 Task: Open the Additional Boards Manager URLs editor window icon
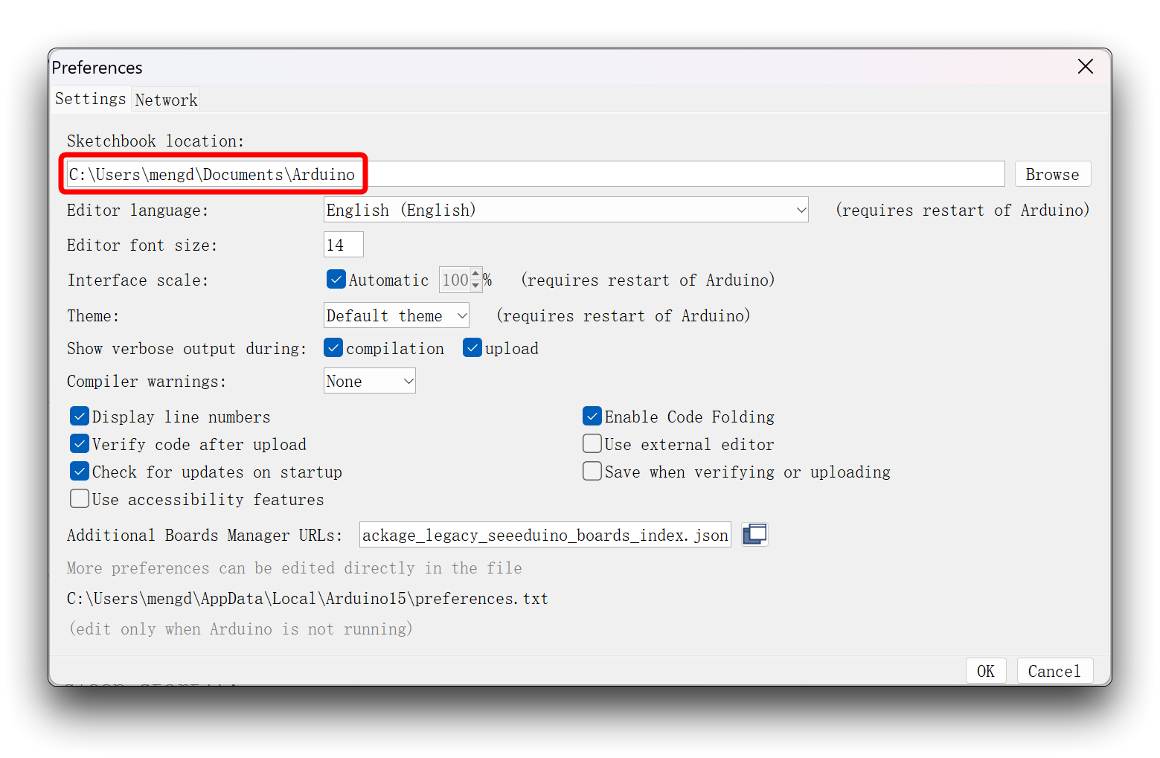pos(754,534)
